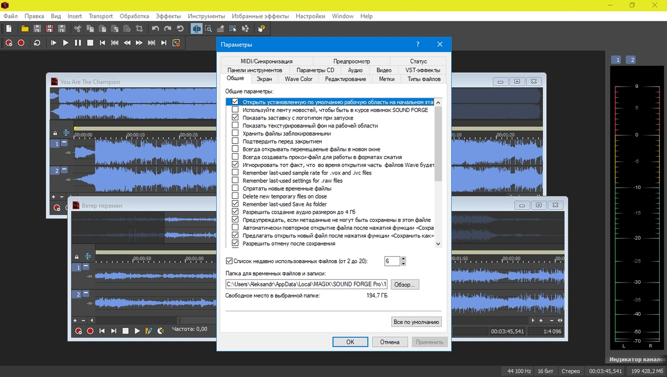Click the yellow-and-red icon at the transport bar's end
Image resolution: width=667 pixels, height=377 pixels.
[x=176, y=43]
